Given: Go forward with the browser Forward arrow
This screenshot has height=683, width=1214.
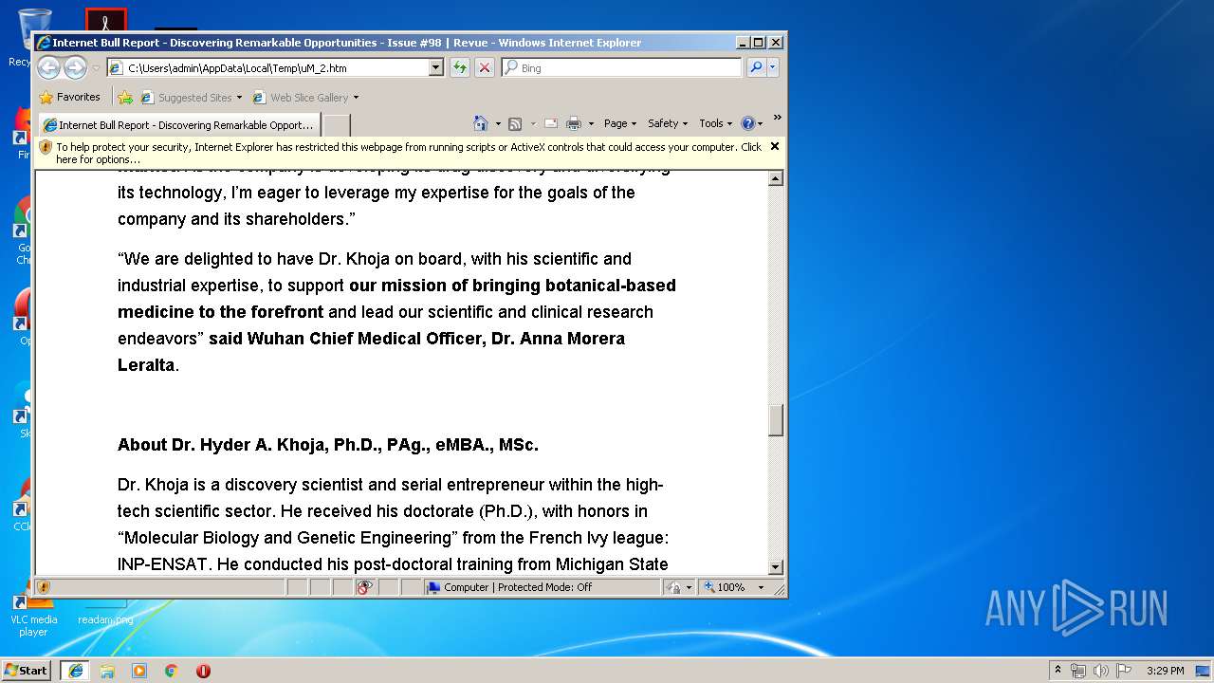Looking at the screenshot, I should 75,67.
